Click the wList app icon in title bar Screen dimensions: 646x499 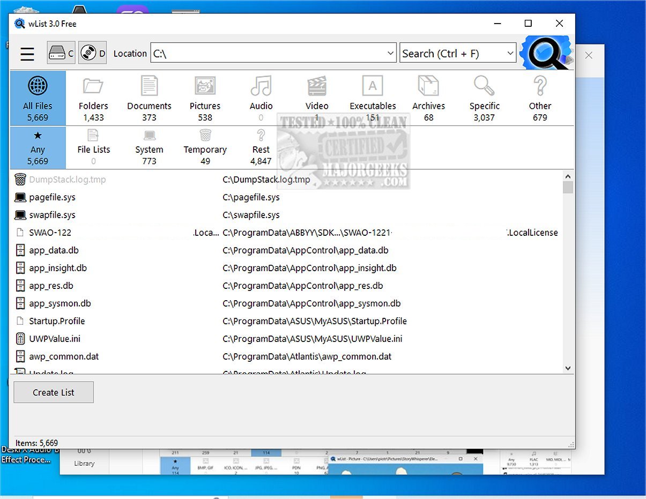coord(20,24)
